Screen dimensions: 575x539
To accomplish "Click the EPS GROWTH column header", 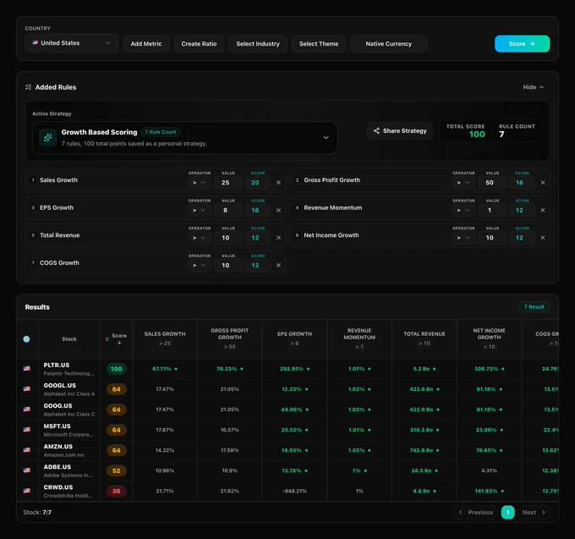I will pos(294,338).
